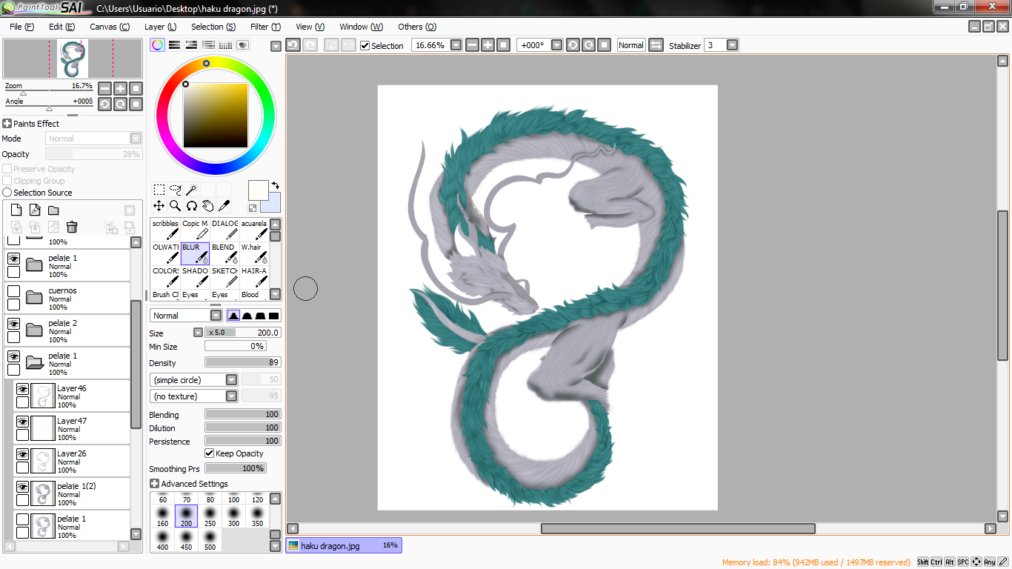The image size is (1012, 569).
Task: Toggle the Selection checkbox in toolbar
Action: (364, 45)
